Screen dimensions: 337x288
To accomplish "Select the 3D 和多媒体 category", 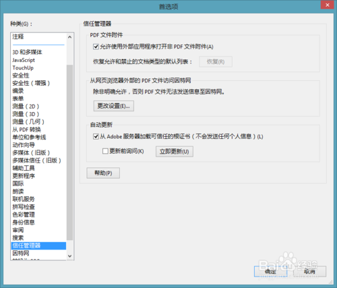I will [38, 52].
